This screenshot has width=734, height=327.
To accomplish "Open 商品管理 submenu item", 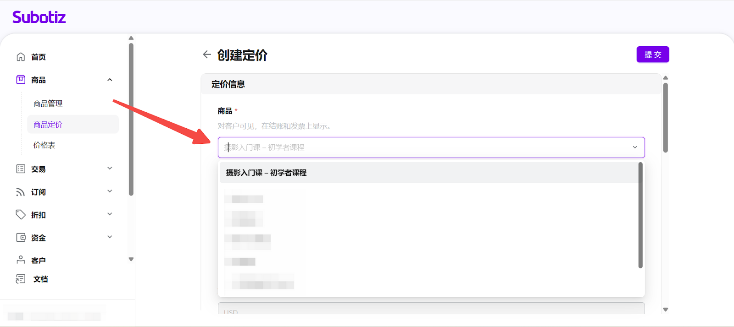I will pos(48,104).
